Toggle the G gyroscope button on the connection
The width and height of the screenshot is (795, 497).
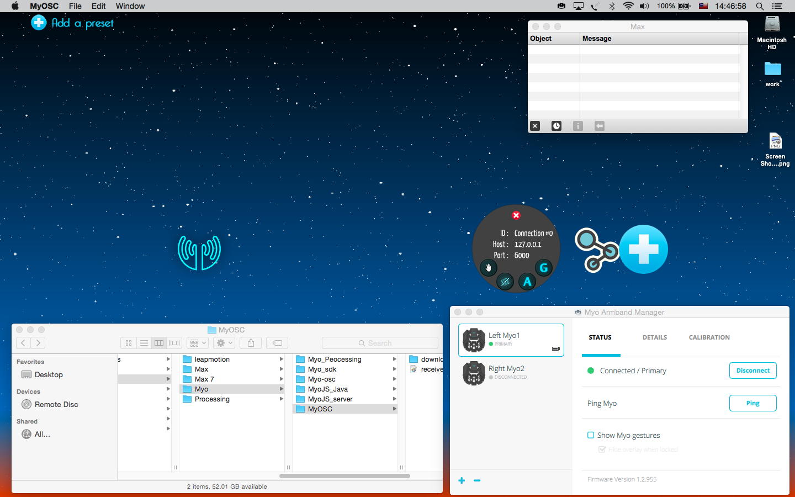(544, 268)
